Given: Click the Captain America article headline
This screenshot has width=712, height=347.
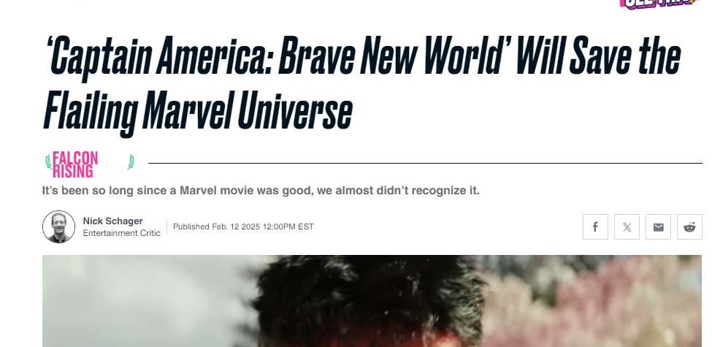Looking at the screenshot, I should click(x=362, y=83).
